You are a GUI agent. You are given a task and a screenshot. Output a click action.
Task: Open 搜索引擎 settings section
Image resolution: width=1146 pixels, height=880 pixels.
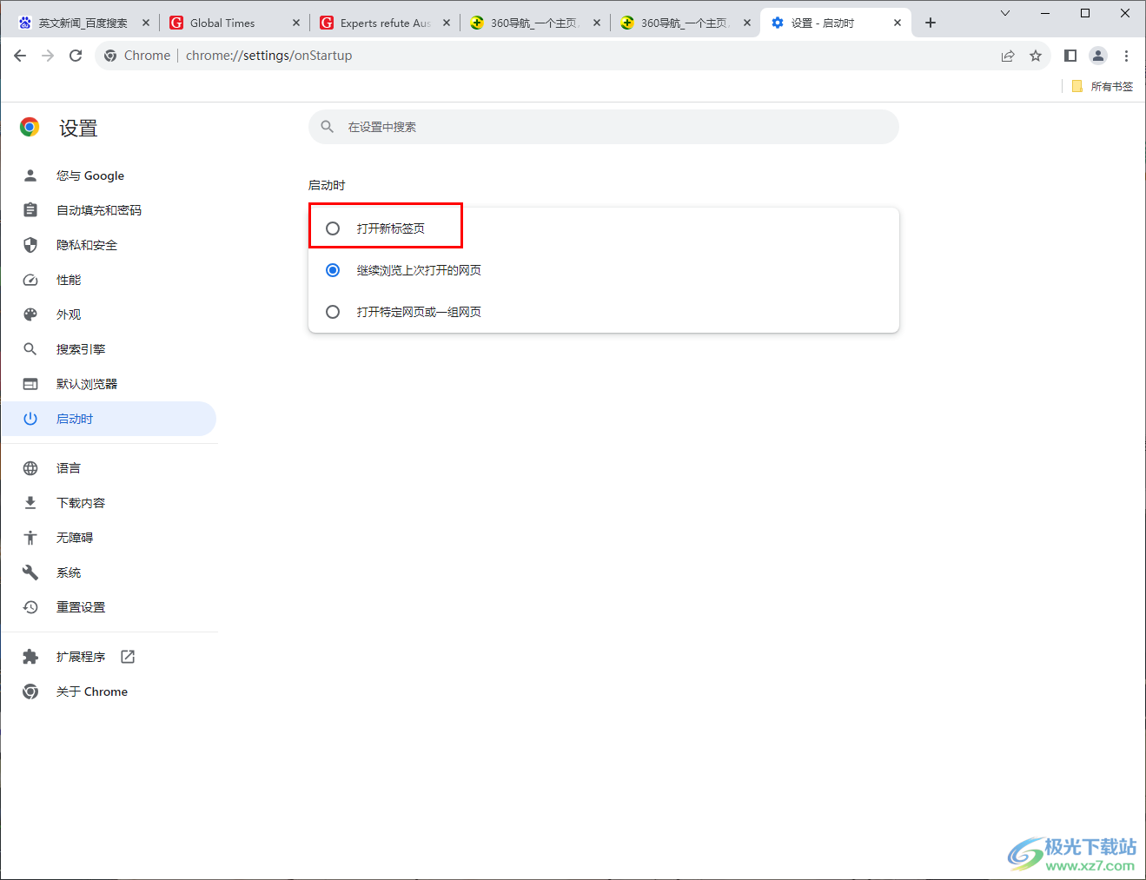109,349
